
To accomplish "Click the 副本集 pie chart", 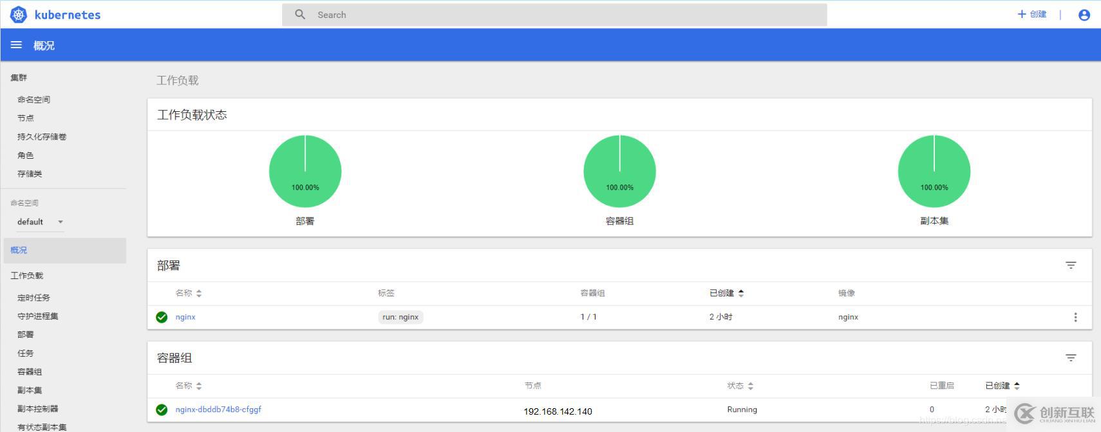I will tap(934, 171).
